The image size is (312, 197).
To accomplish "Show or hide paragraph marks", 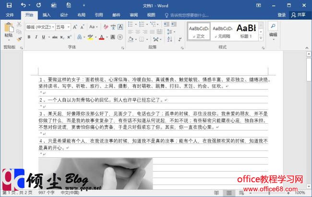I will tap(180, 39).
